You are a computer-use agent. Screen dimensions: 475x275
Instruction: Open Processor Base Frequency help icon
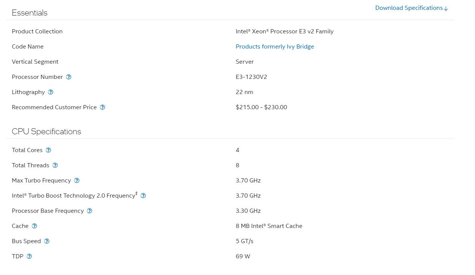point(90,211)
